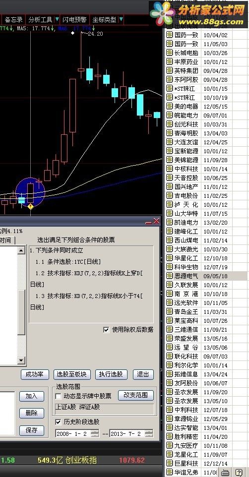
Task: Close the stock selection dialog with X
Action: (x=156, y=221)
